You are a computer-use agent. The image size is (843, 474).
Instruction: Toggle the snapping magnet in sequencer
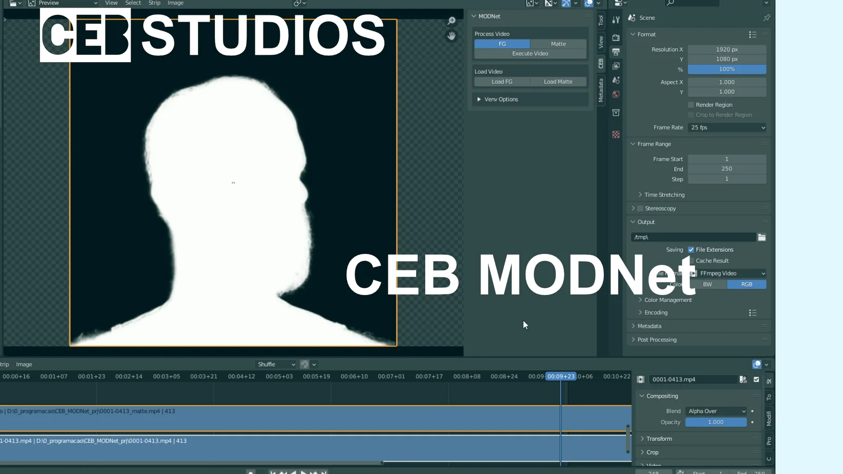point(305,364)
